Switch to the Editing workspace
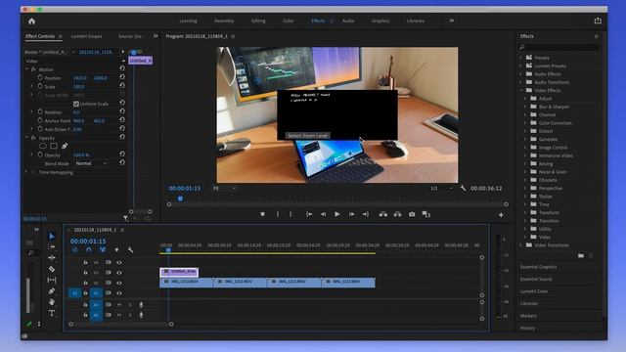The height and width of the screenshot is (352, 626). 258,21
